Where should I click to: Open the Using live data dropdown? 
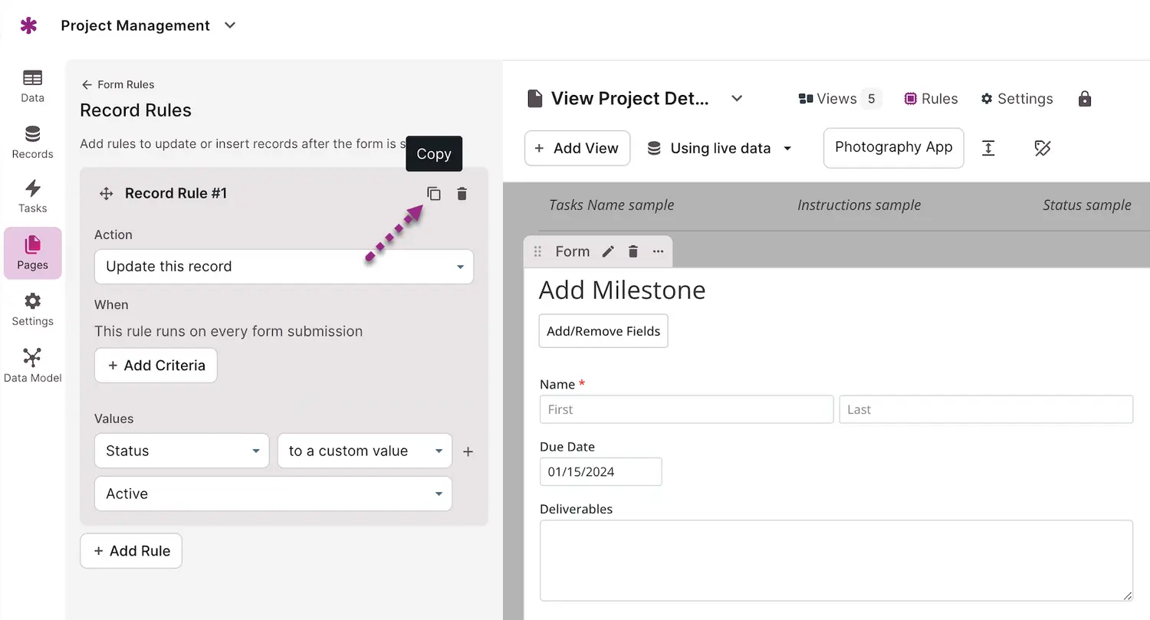coord(719,149)
